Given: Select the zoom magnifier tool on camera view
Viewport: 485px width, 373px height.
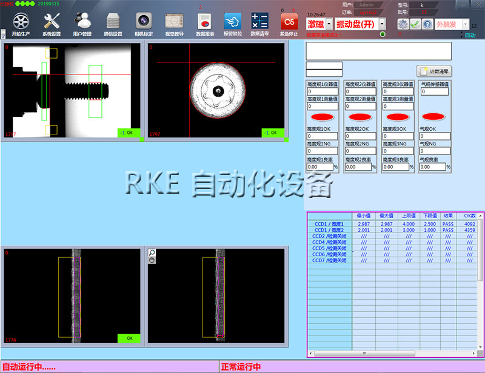Looking at the screenshot, I should point(152,253).
